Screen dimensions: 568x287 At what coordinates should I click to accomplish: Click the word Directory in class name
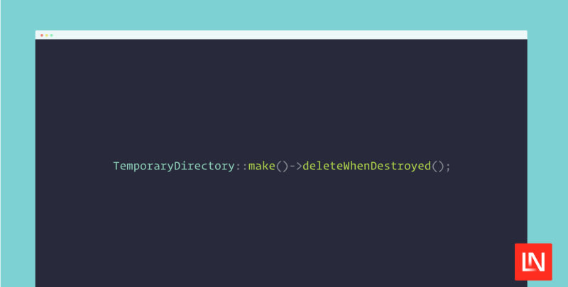click(x=204, y=167)
